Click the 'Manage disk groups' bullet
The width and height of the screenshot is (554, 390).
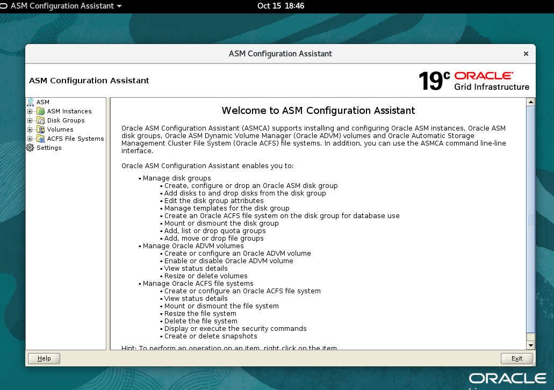[177, 178]
